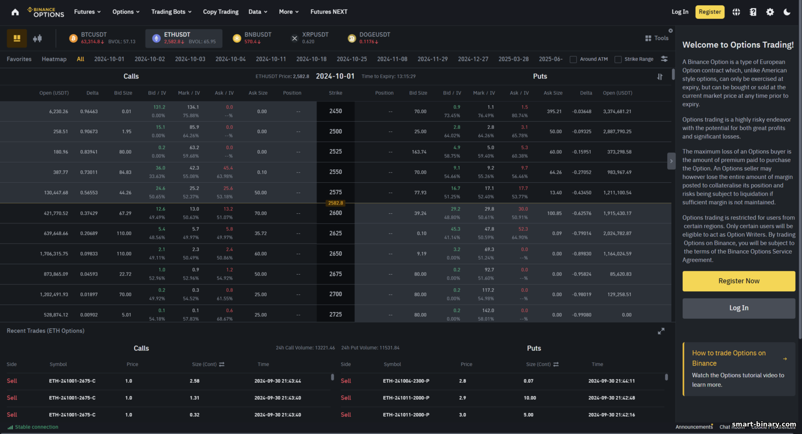Click the option chain table scrollbar
802x434 pixels.
(x=673, y=74)
